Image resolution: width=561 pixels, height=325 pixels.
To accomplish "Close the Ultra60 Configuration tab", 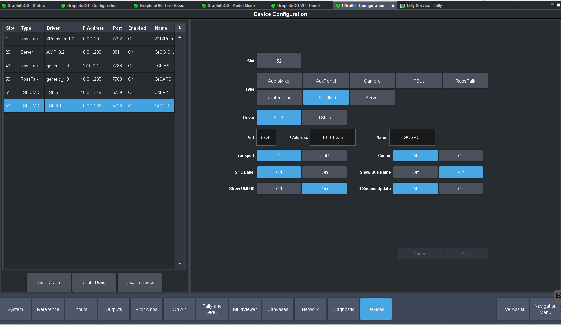I will coord(393,6).
